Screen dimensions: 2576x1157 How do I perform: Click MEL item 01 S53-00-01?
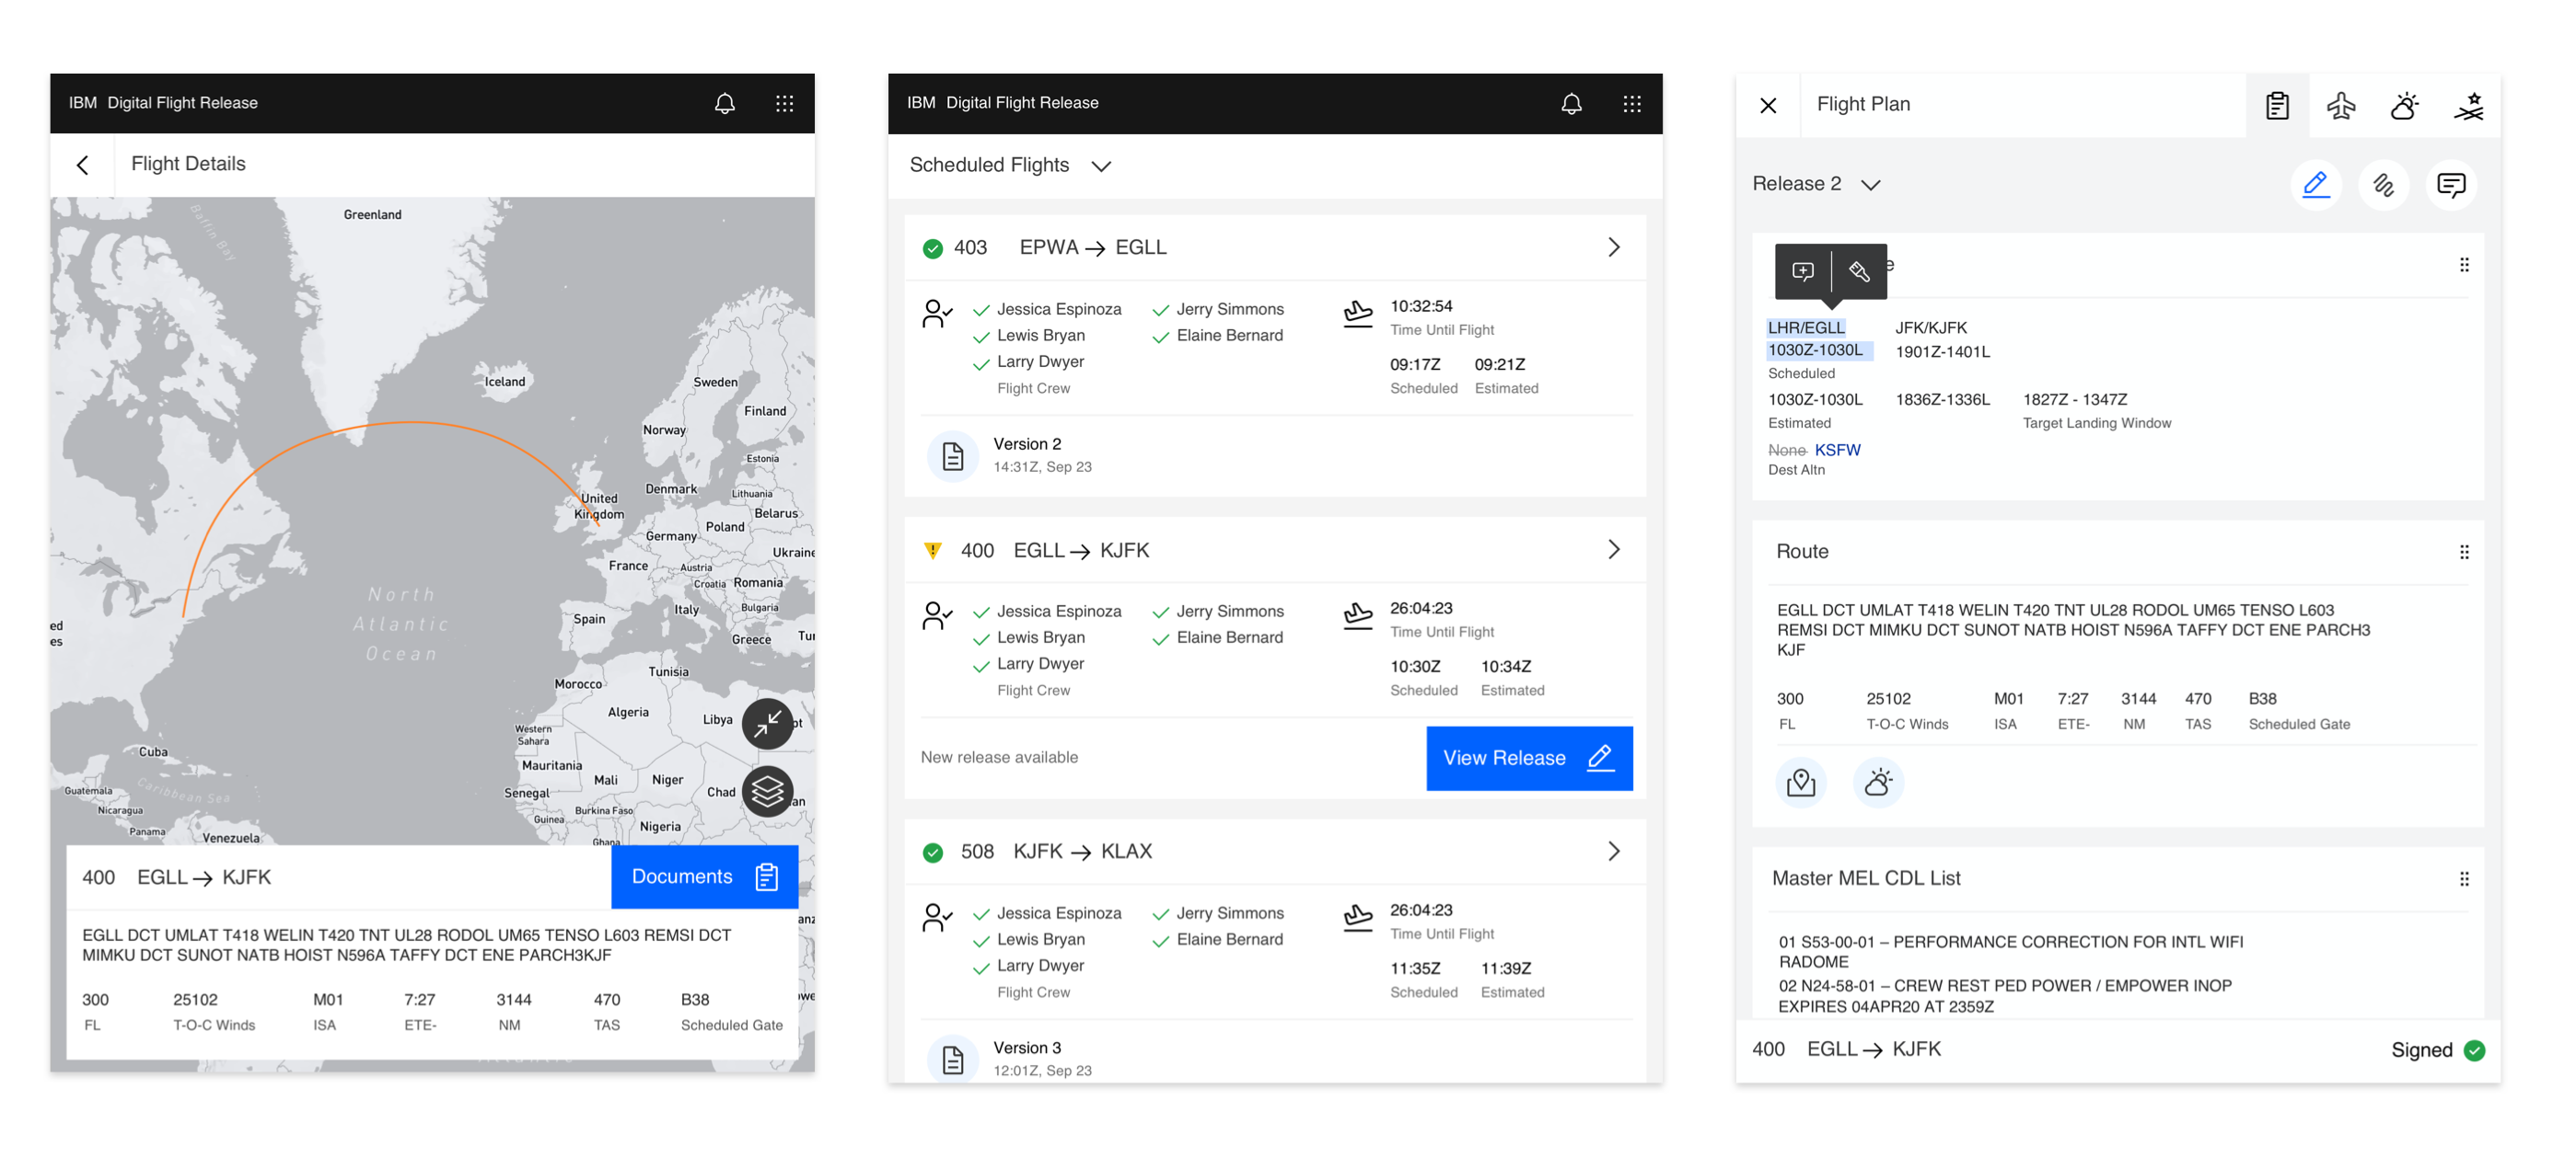pos(2010,952)
